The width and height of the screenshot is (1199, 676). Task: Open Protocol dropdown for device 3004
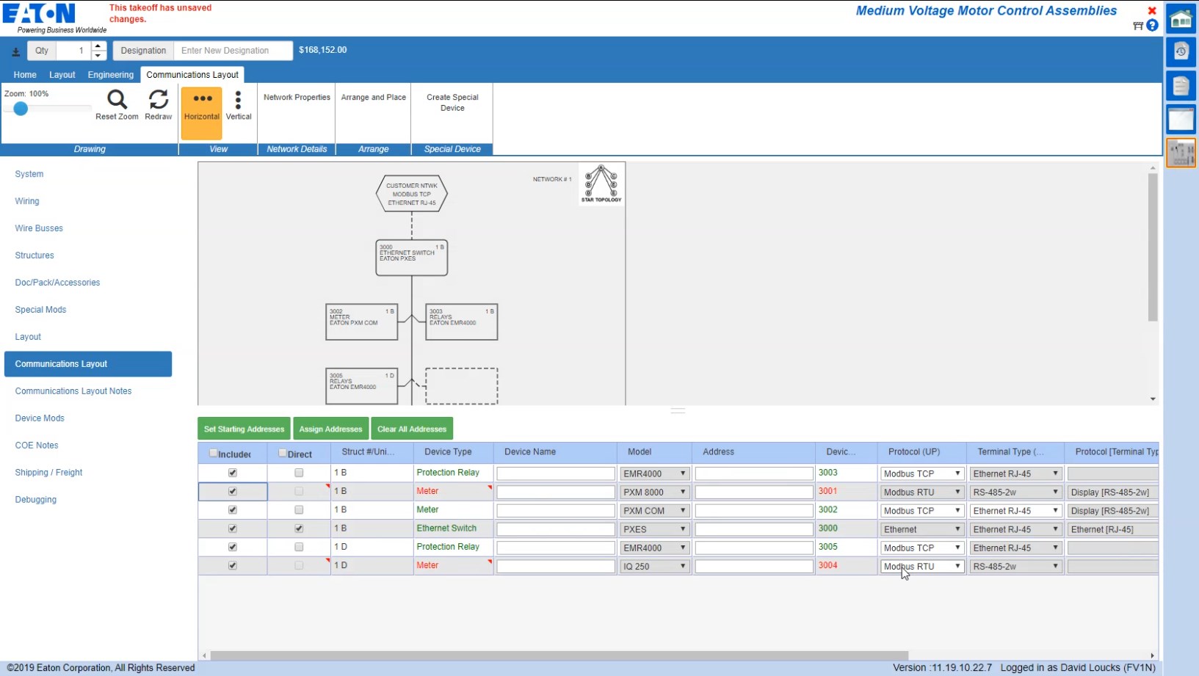pos(922,566)
